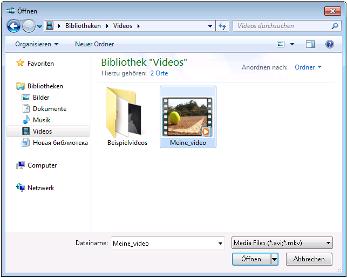This screenshot has width=347, height=278.
Task: Click the Öffnen button
Action: coord(251,259)
